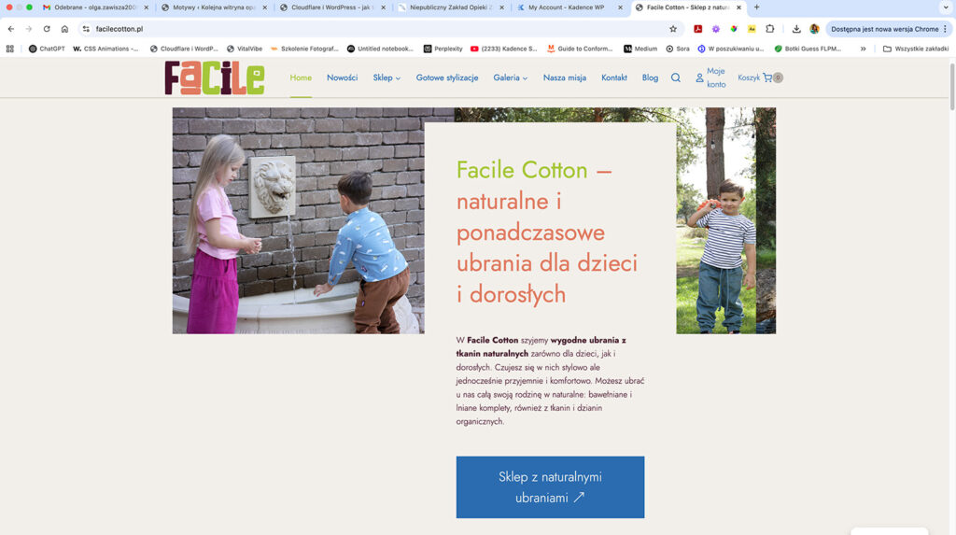The height and width of the screenshot is (535, 956).
Task: Open the Perplexity bookmark
Action: click(x=443, y=49)
